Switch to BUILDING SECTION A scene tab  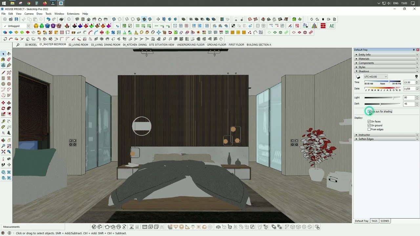tap(259, 45)
